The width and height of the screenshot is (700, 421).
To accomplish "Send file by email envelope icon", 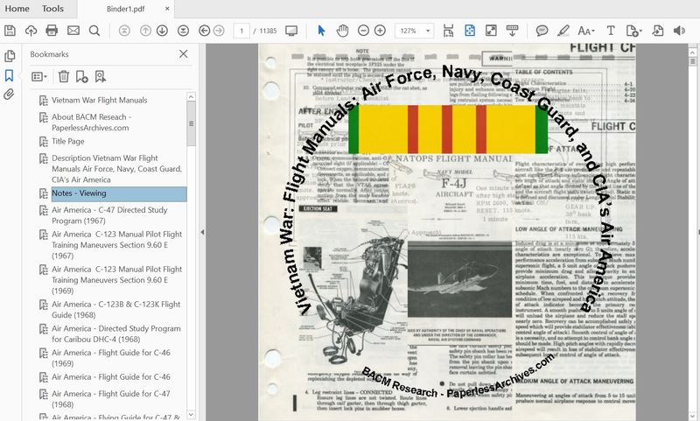I will (73, 31).
